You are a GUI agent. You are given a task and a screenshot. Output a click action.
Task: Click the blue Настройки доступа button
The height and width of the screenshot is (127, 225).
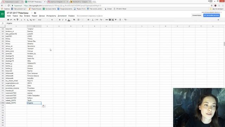click(x=212, y=15)
